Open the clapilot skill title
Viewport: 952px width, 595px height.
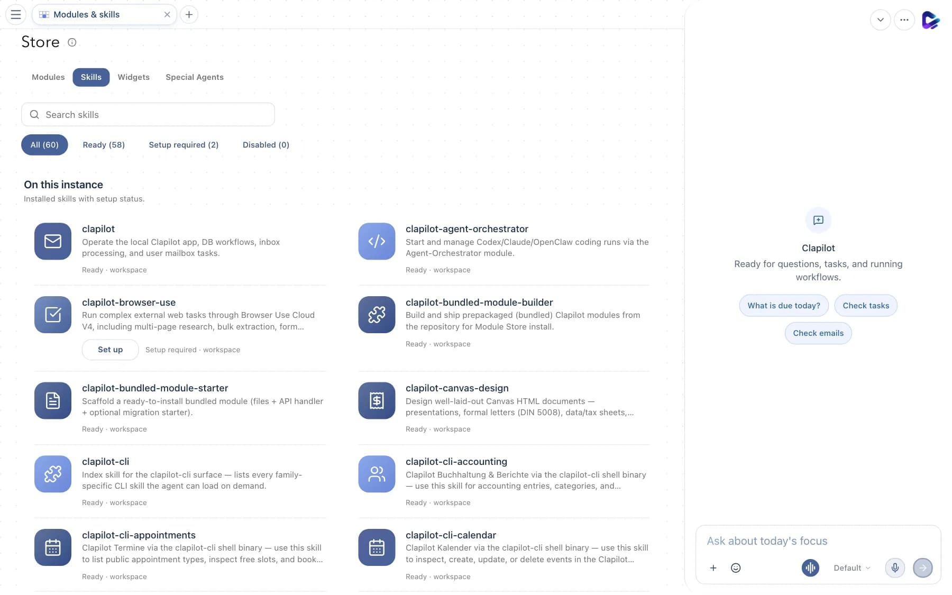click(98, 229)
